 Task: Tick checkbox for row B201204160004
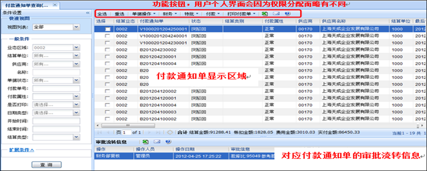108,63
